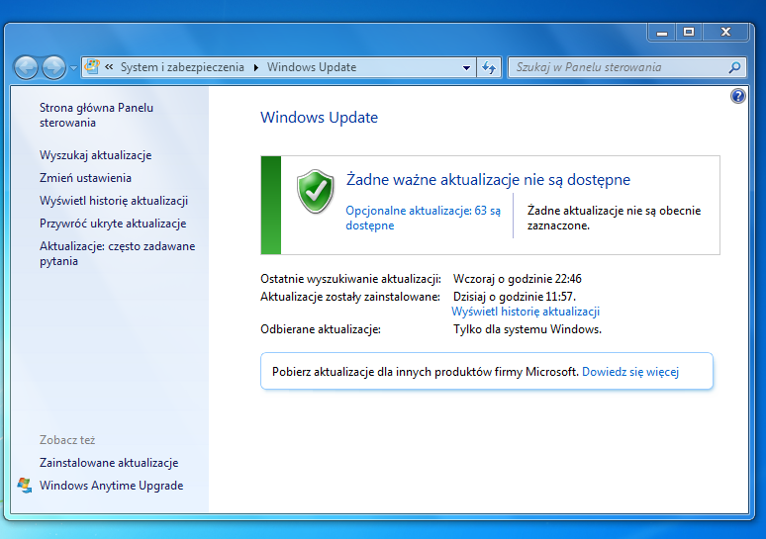Click the Control Panel icon in address bar

coord(92,67)
